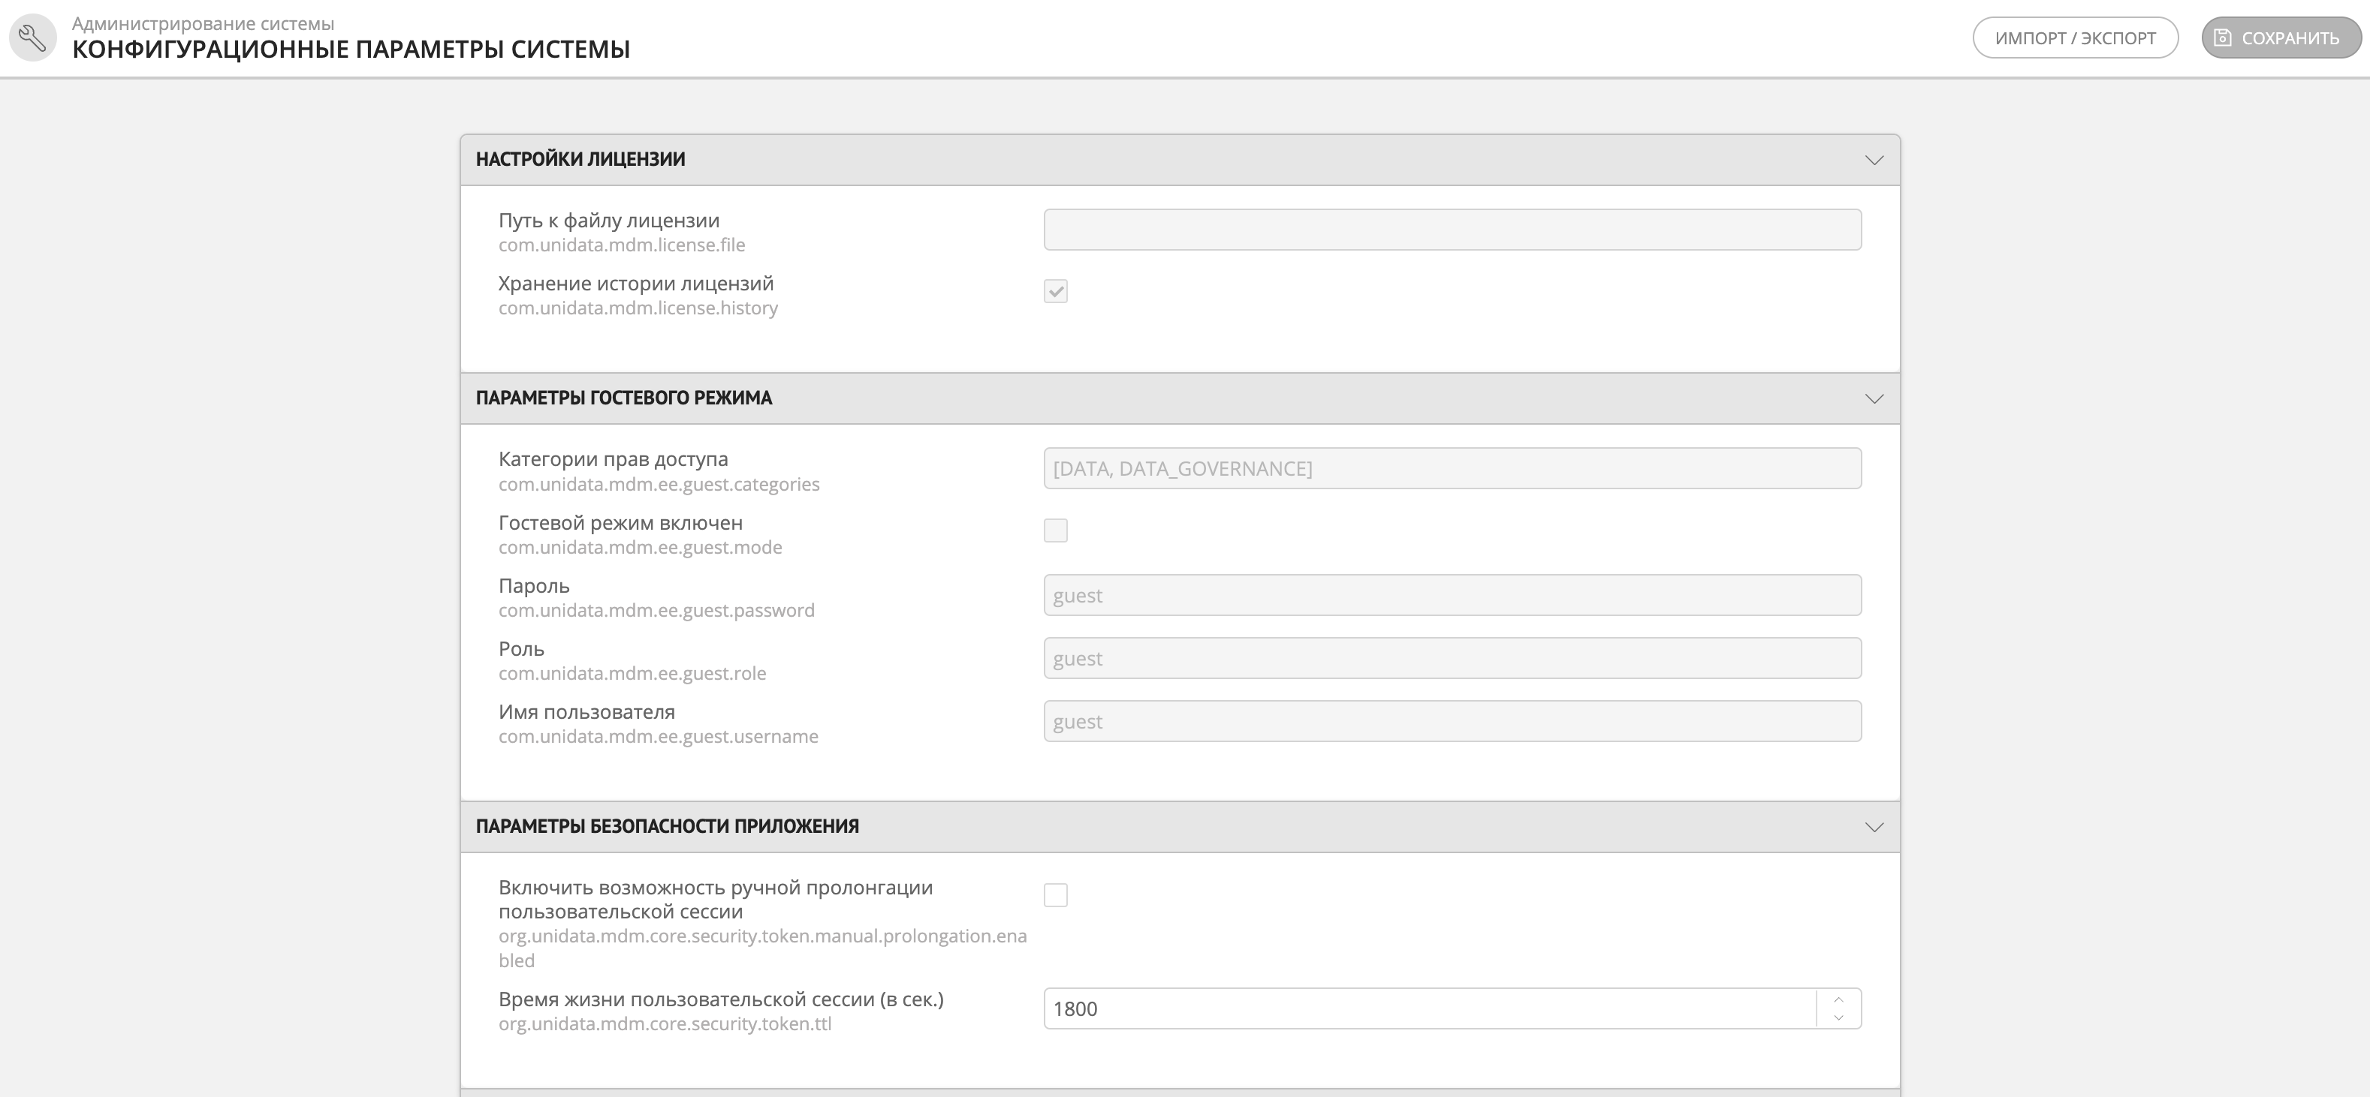Viewport: 2370px width, 1097px height.
Task: Click the guest Пароль field
Action: pos(1452,595)
